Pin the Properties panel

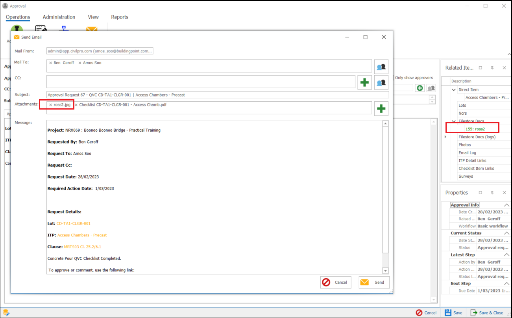(492, 192)
